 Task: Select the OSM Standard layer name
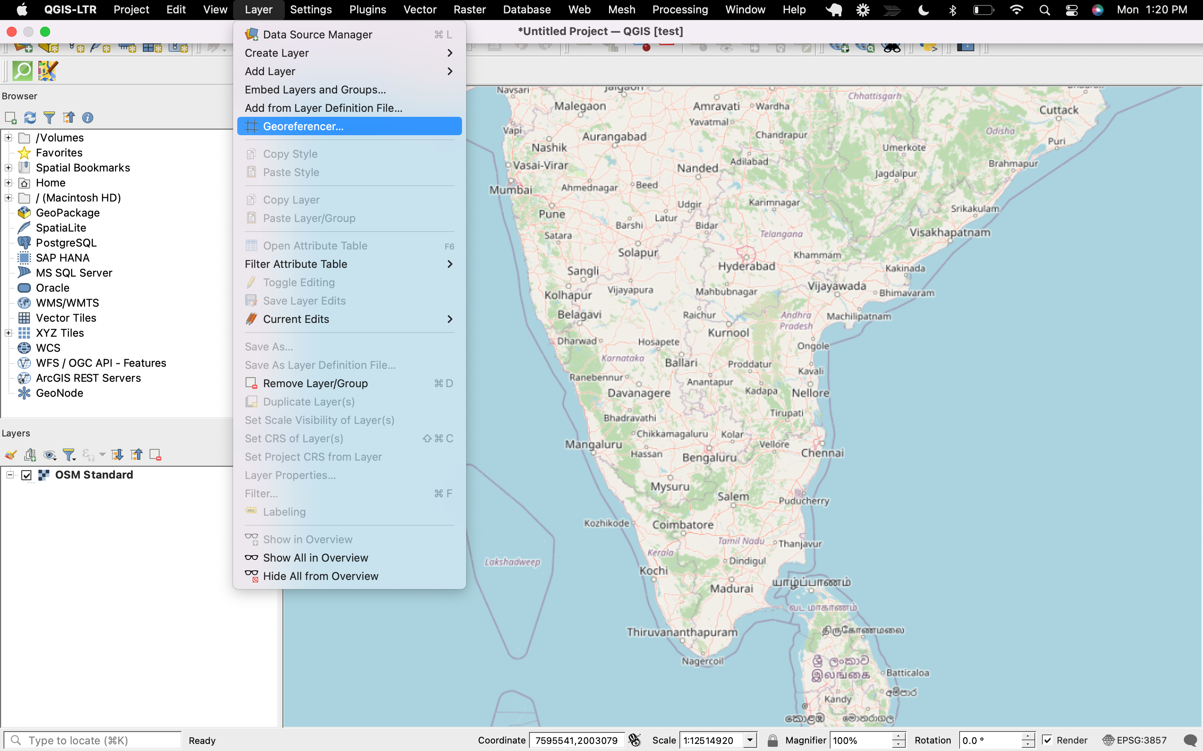click(94, 475)
